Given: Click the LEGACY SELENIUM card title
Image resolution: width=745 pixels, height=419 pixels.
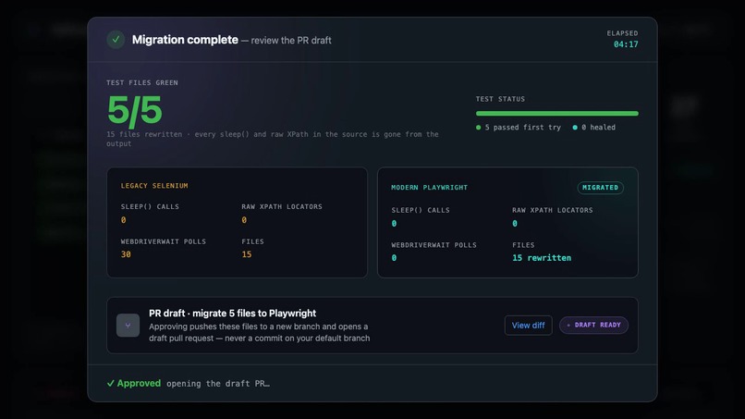Looking at the screenshot, I should pyautogui.click(x=154, y=186).
